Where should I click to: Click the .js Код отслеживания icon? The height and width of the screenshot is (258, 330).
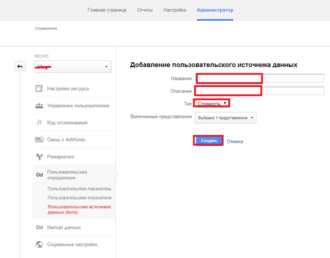[39, 122]
